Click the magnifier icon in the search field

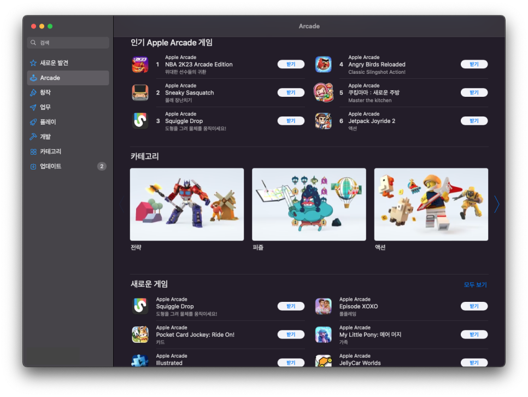tap(33, 43)
